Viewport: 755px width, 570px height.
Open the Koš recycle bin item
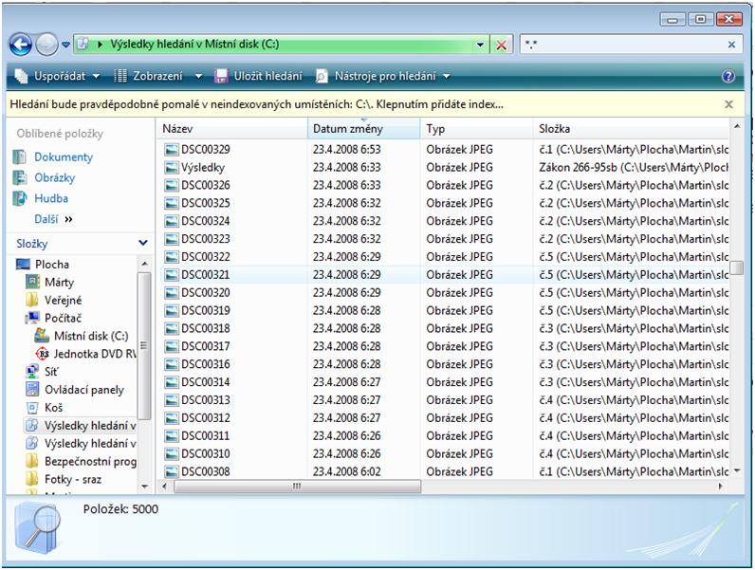(53, 407)
